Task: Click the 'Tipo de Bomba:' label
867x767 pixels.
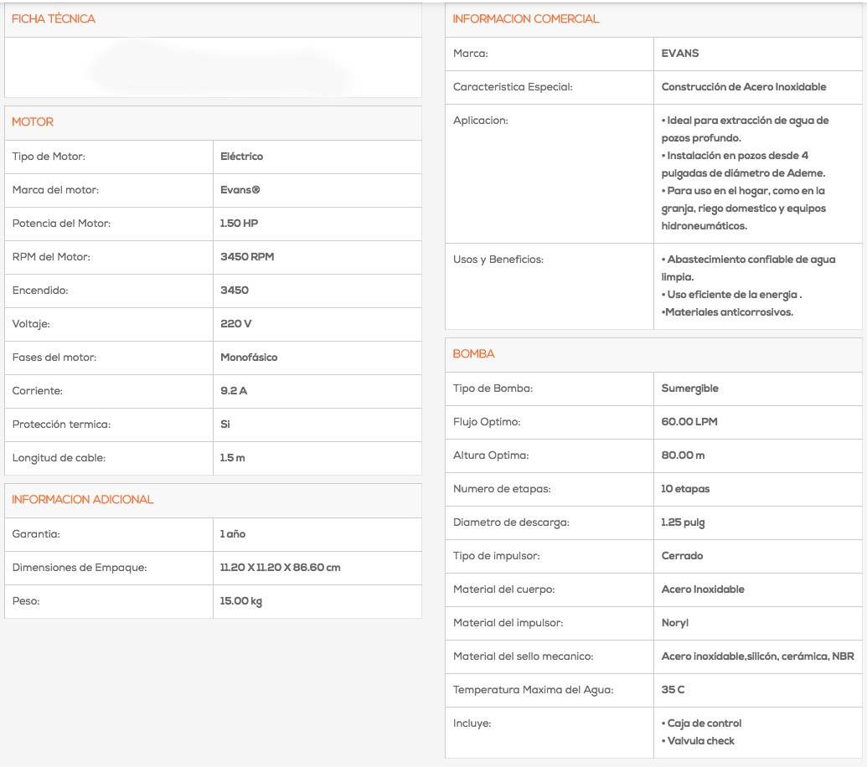Action: pos(493,389)
